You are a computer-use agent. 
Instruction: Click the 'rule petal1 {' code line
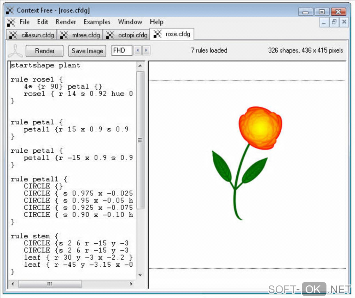pos(39,179)
